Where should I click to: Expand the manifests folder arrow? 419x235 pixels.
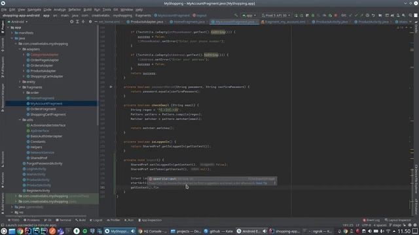12,33
